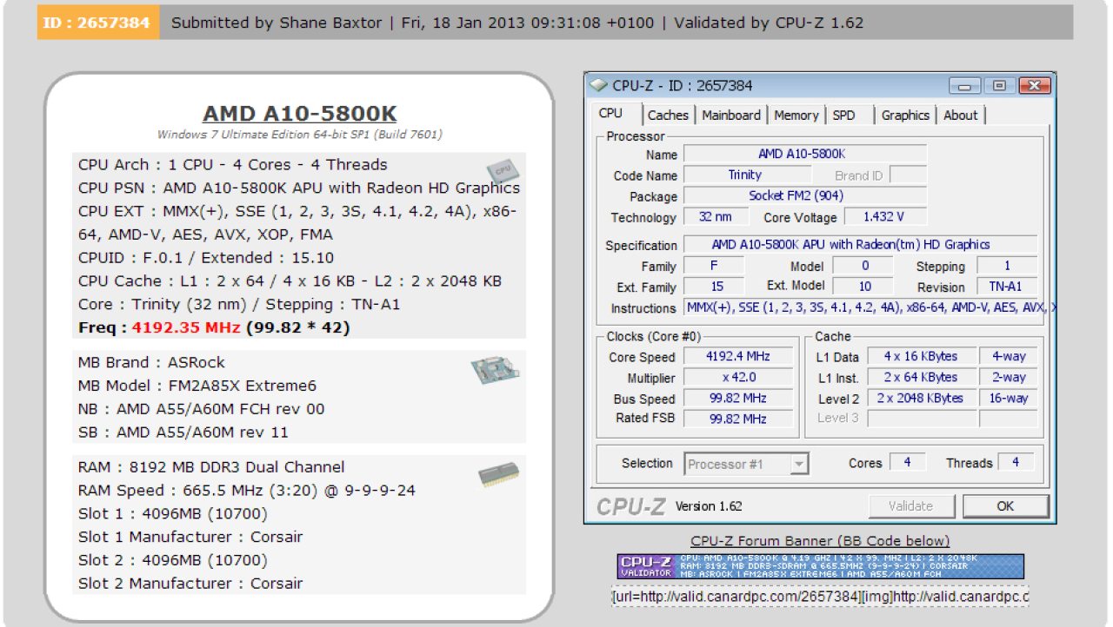Click the Revision value TN-A1
The image size is (1113, 627).
click(x=1006, y=287)
